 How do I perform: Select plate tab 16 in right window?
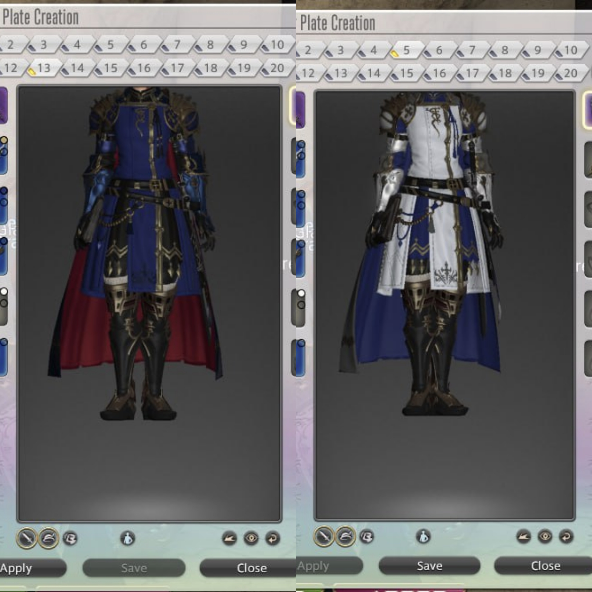pos(439,73)
